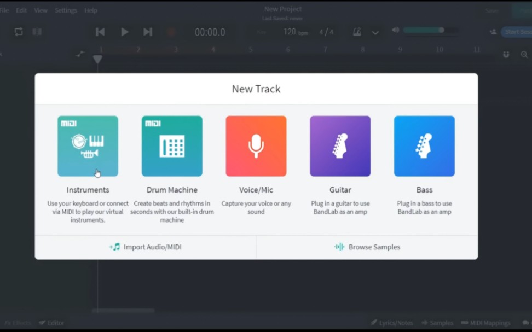Click Import Audio/MIDI

click(x=145, y=247)
